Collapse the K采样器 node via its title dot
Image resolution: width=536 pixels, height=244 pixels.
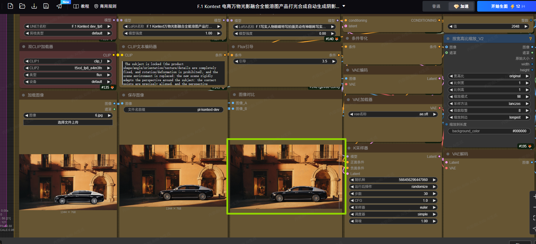[349, 148]
